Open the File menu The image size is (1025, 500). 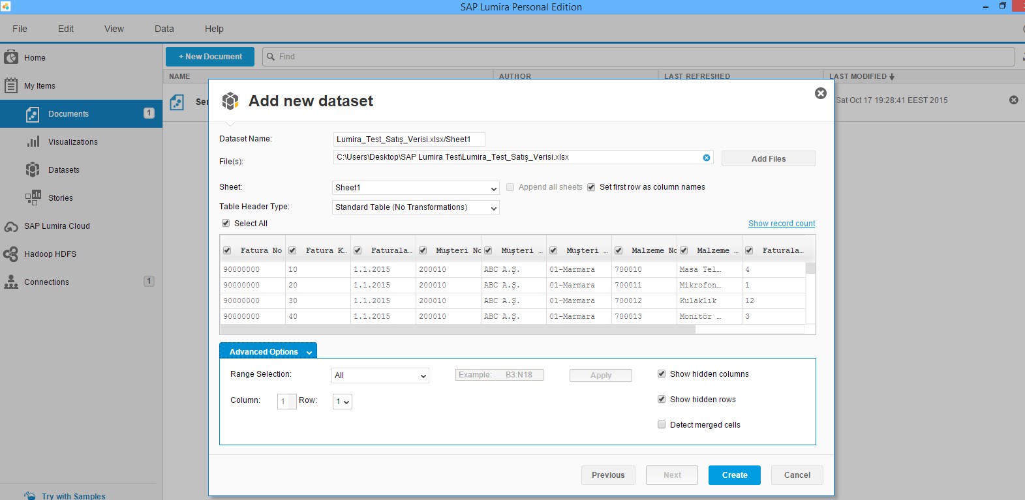[20, 29]
